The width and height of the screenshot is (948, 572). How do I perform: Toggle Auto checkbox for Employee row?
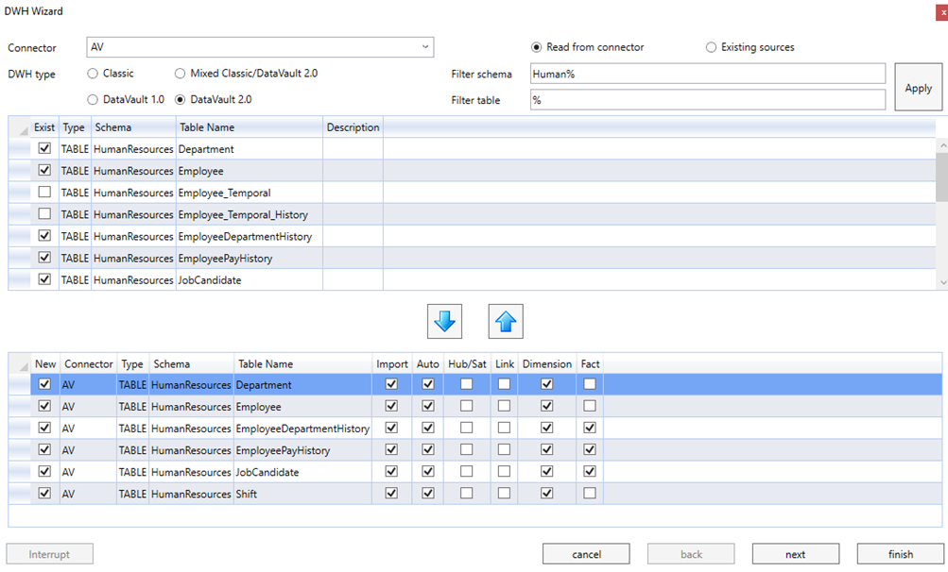point(428,406)
